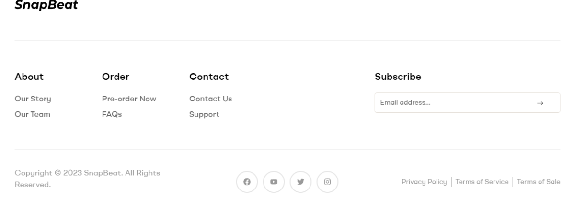Submit email with the arrow icon

(540, 103)
